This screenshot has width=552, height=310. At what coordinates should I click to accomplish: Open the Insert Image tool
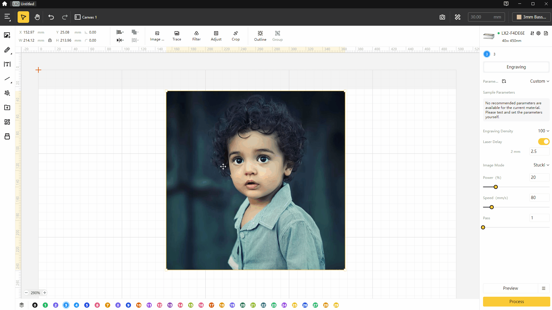(7, 35)
